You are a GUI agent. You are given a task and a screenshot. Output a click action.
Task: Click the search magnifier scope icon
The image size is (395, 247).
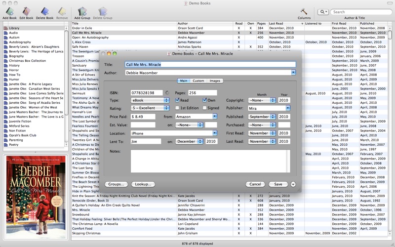323,12
